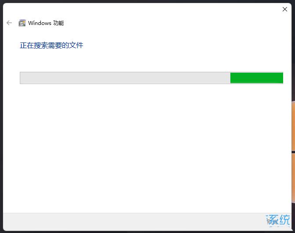Click the 功能 characters in the window title
Image resolution: width=295 pixels, height=233 pixels.
(58, 23)
